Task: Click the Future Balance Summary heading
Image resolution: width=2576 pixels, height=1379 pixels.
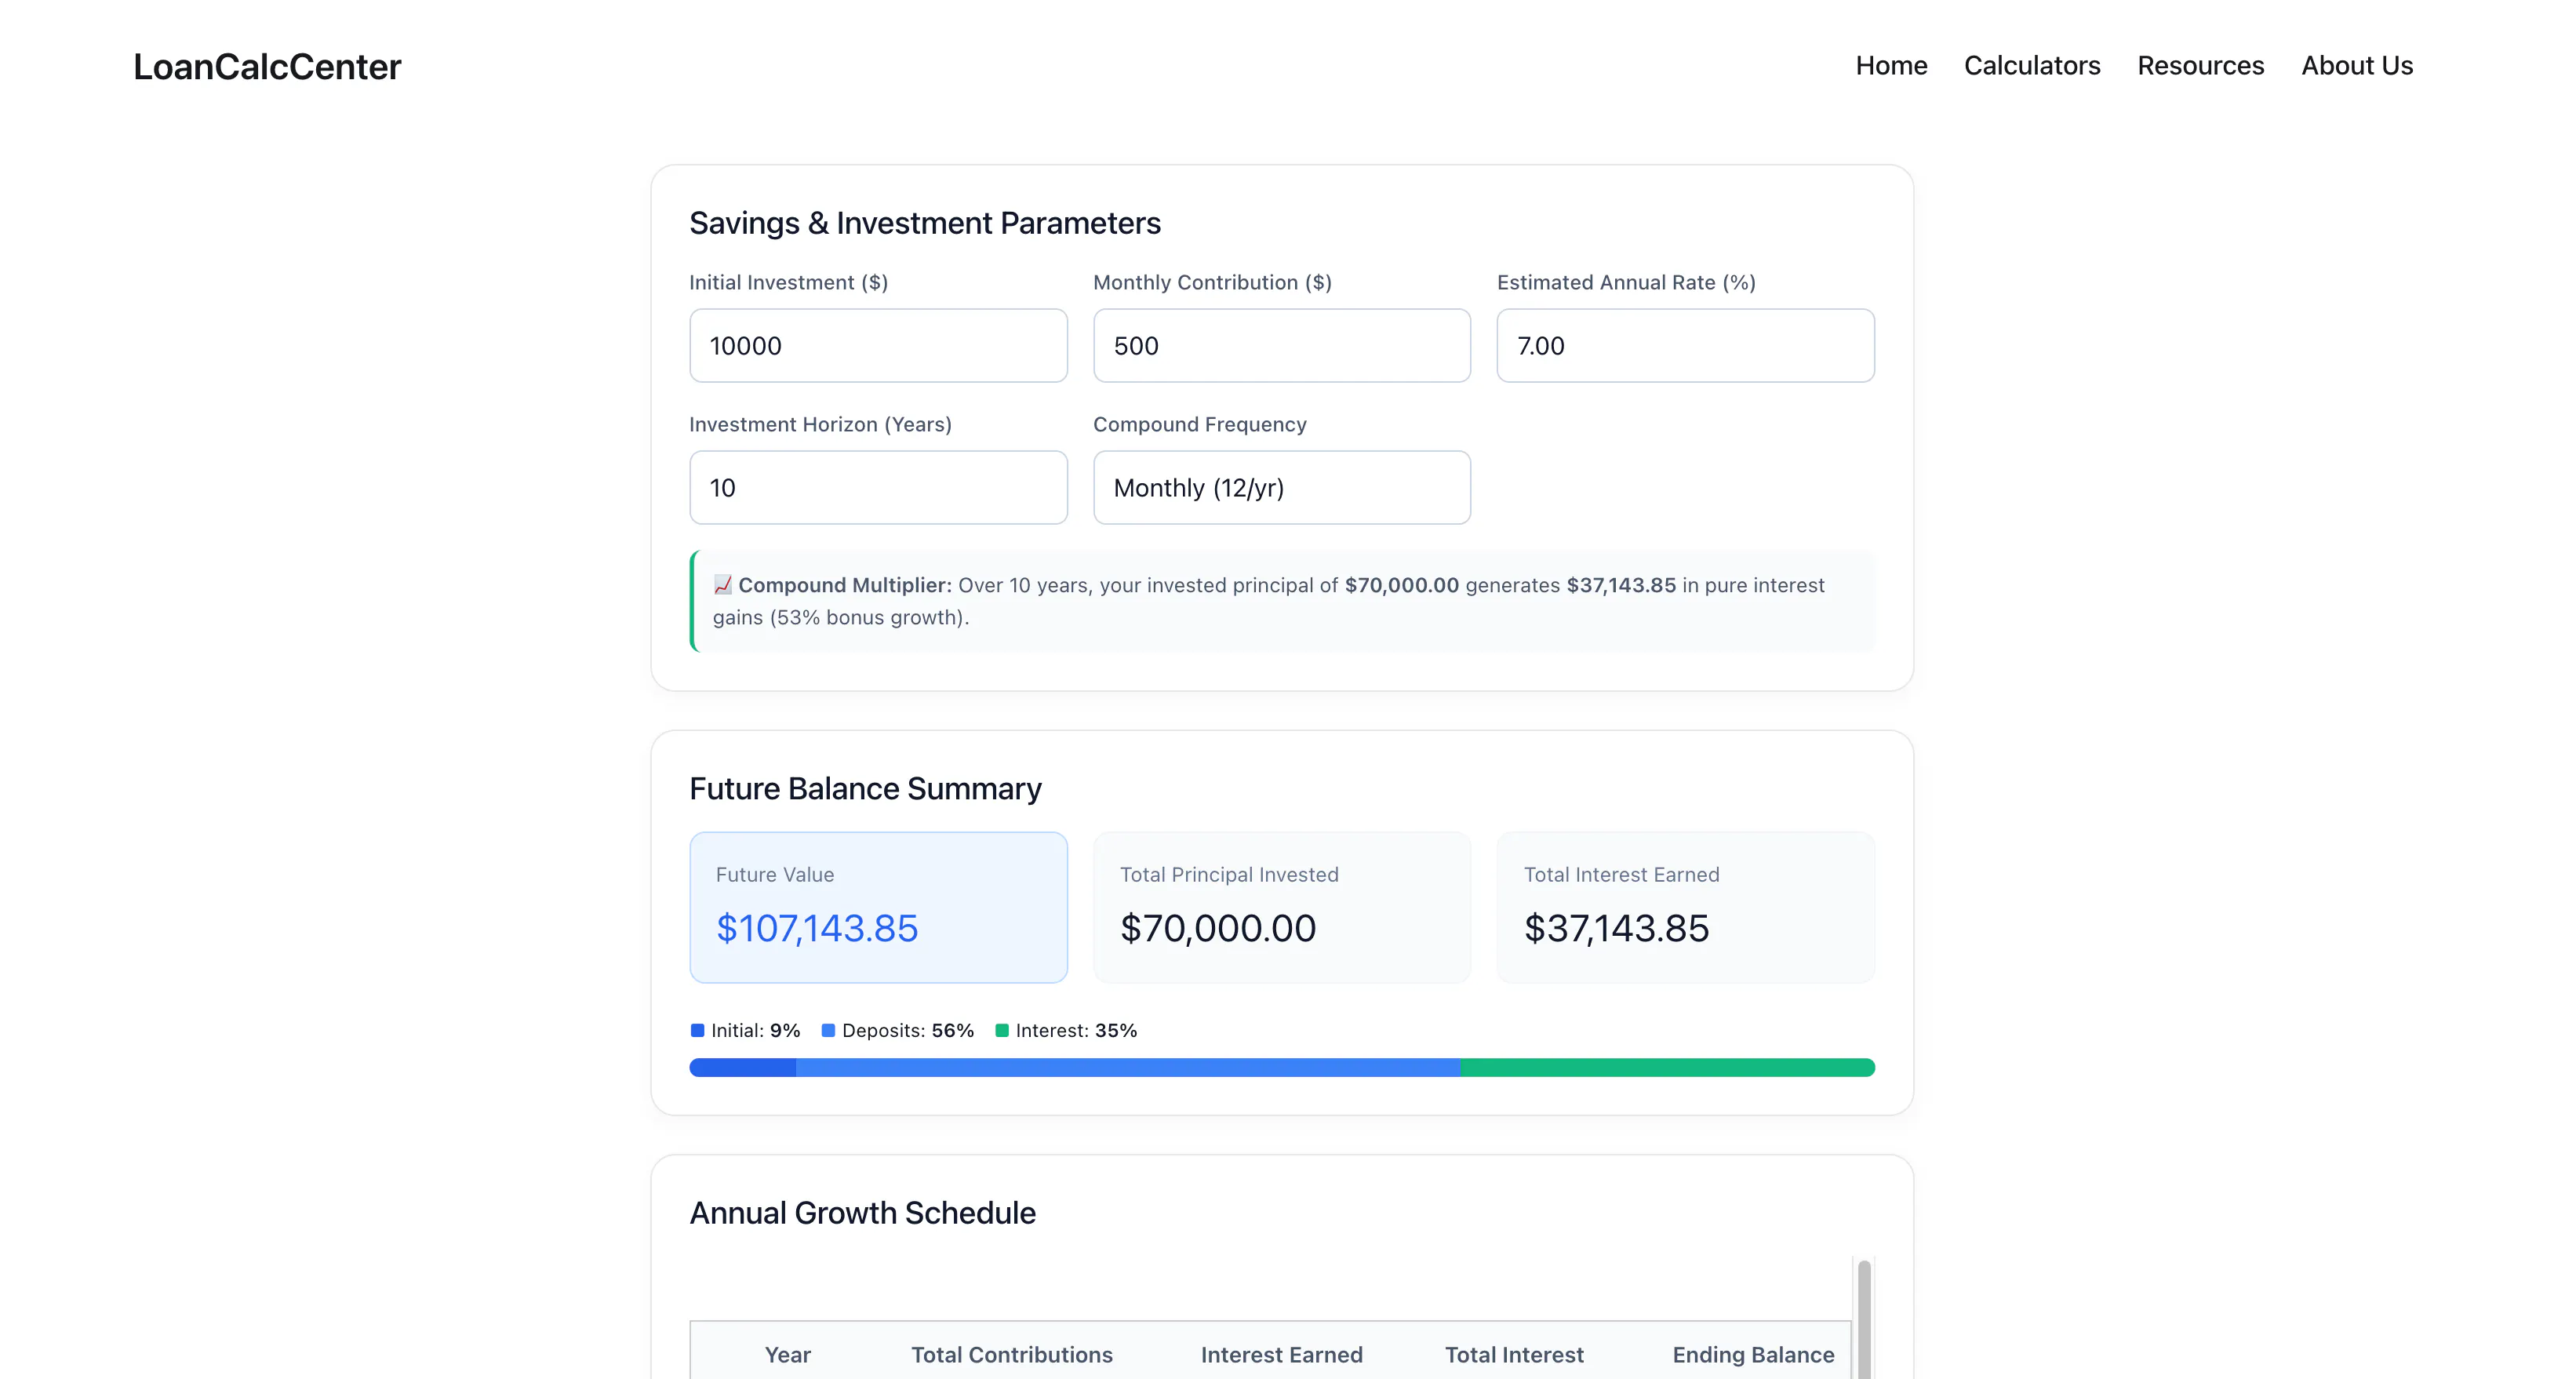Action: (x=865, y=789)
